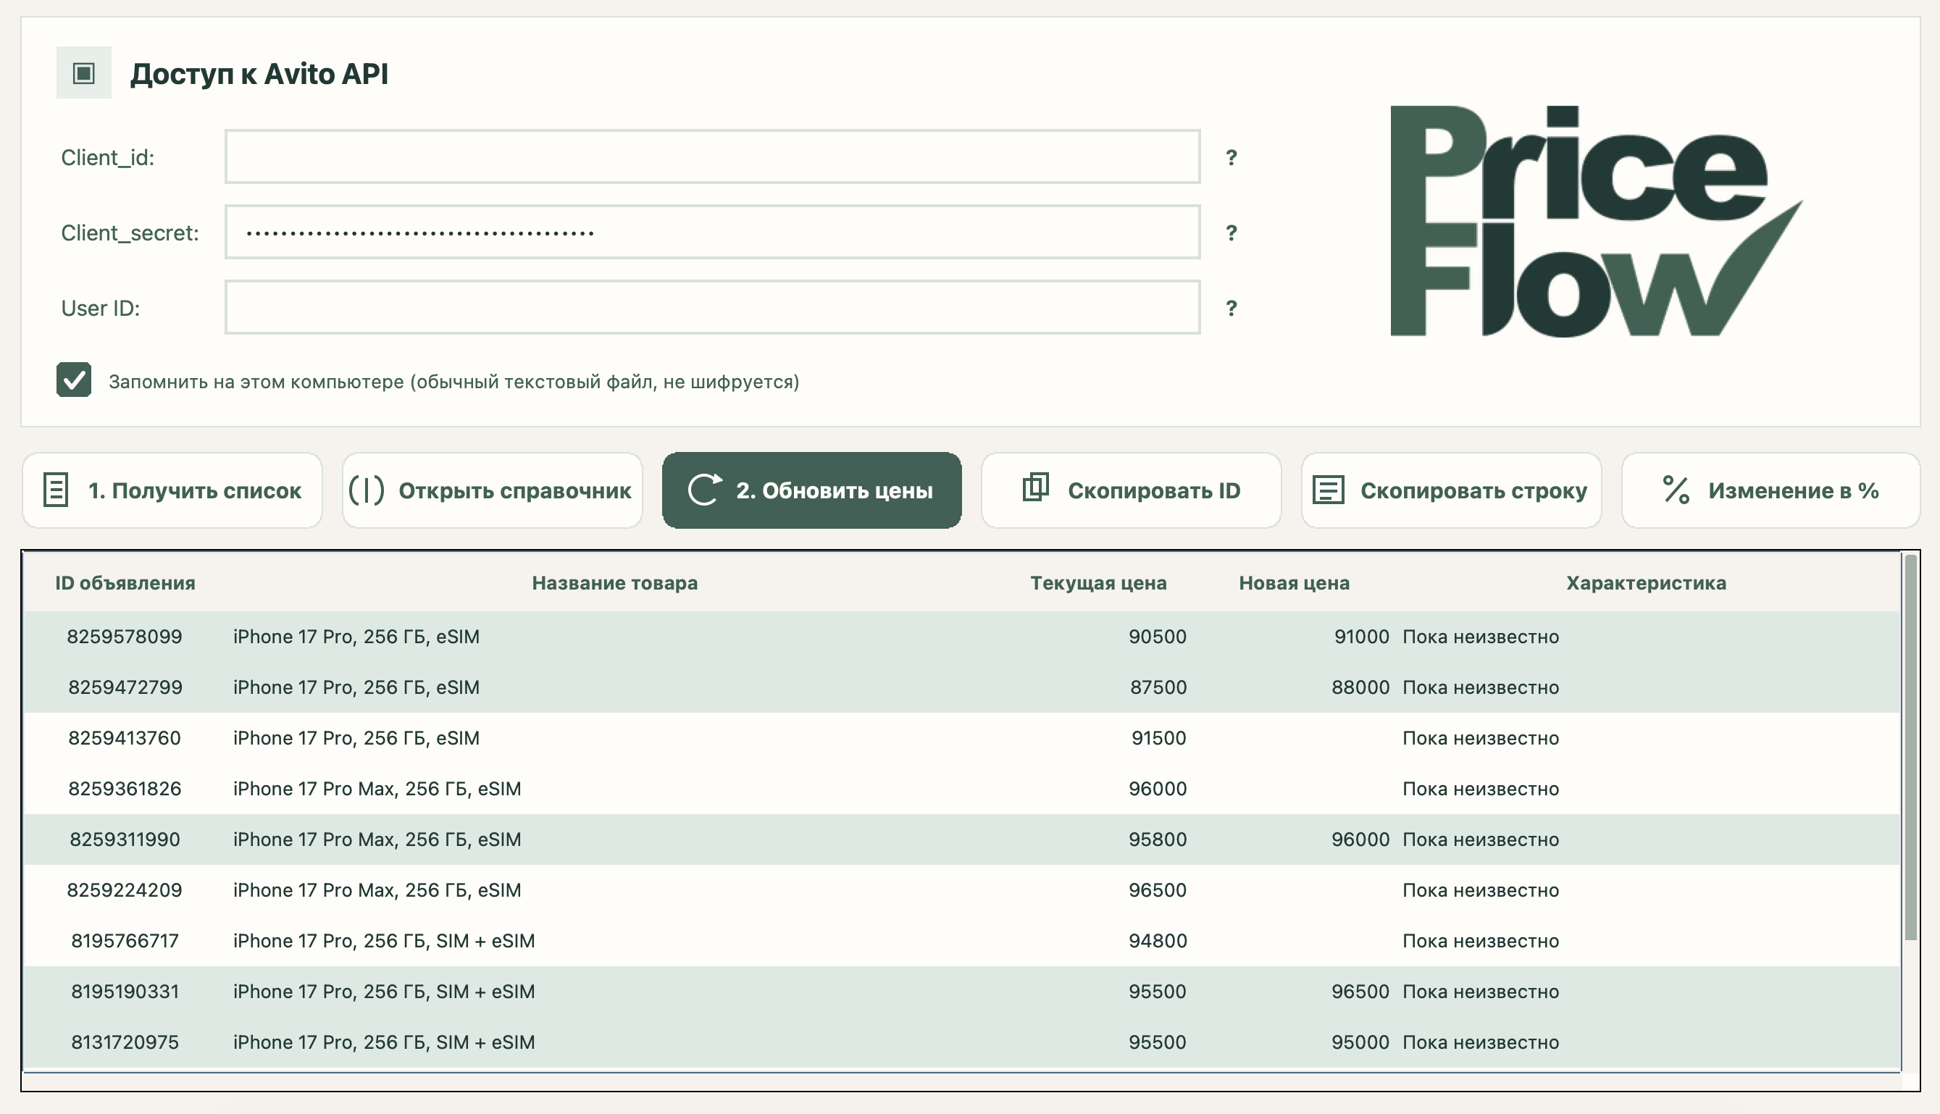Open the Client_id help question mark
The width and height of the screenshot is (1940, 1114).
tap(1231, 157)
